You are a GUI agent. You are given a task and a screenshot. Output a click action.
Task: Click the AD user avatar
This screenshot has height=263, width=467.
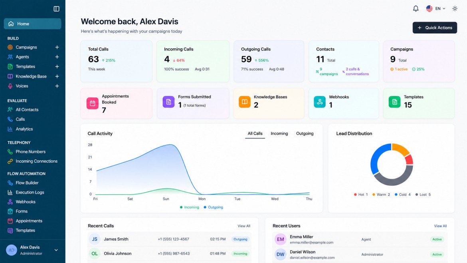click(x=11, y=250)
